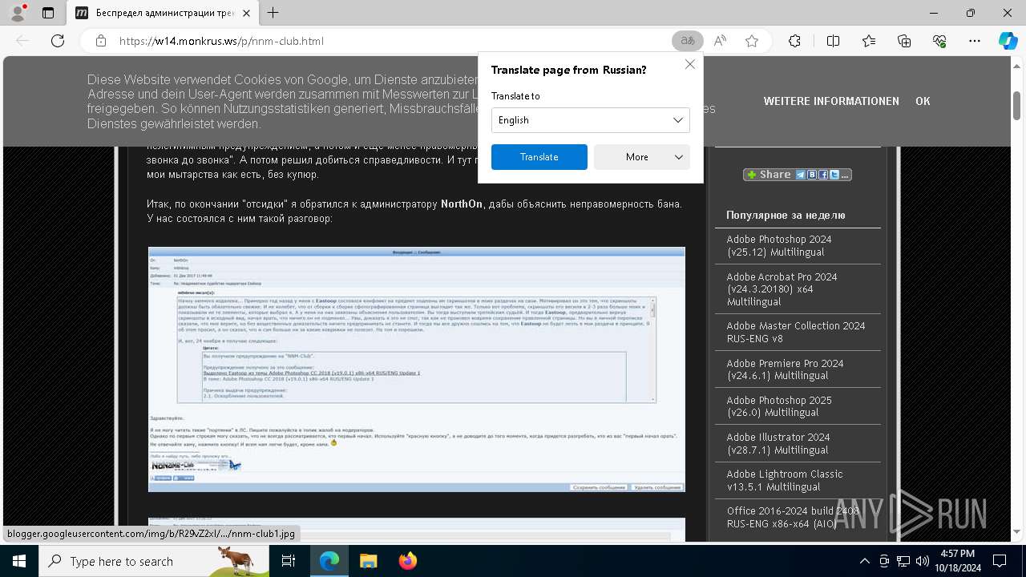Click the bold NorthOn name in text
Image resolution: width=1026 pixels, height=577 pixels.
pos(462,204)
